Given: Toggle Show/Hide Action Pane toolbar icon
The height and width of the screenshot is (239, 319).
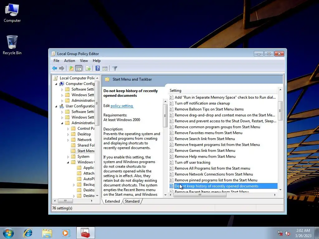Looking at the screenshot, I should click(105, 68).
